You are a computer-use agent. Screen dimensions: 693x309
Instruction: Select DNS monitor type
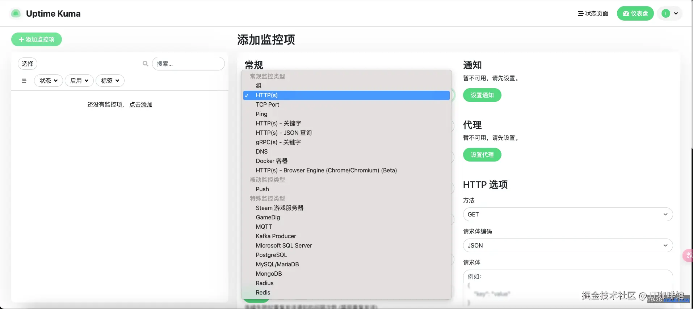[346, 151]
